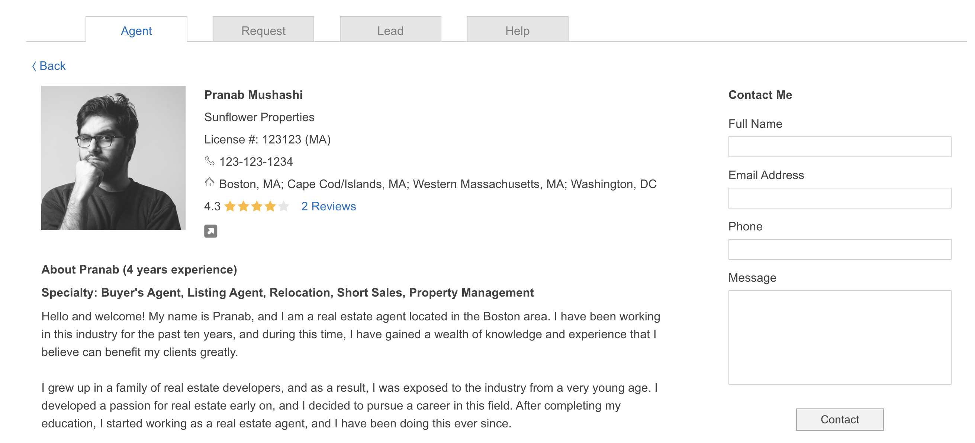The height and width of the screenshot is (443, 975).
Task: Click the agent name Pranab Mushashi
Action: 253,95
